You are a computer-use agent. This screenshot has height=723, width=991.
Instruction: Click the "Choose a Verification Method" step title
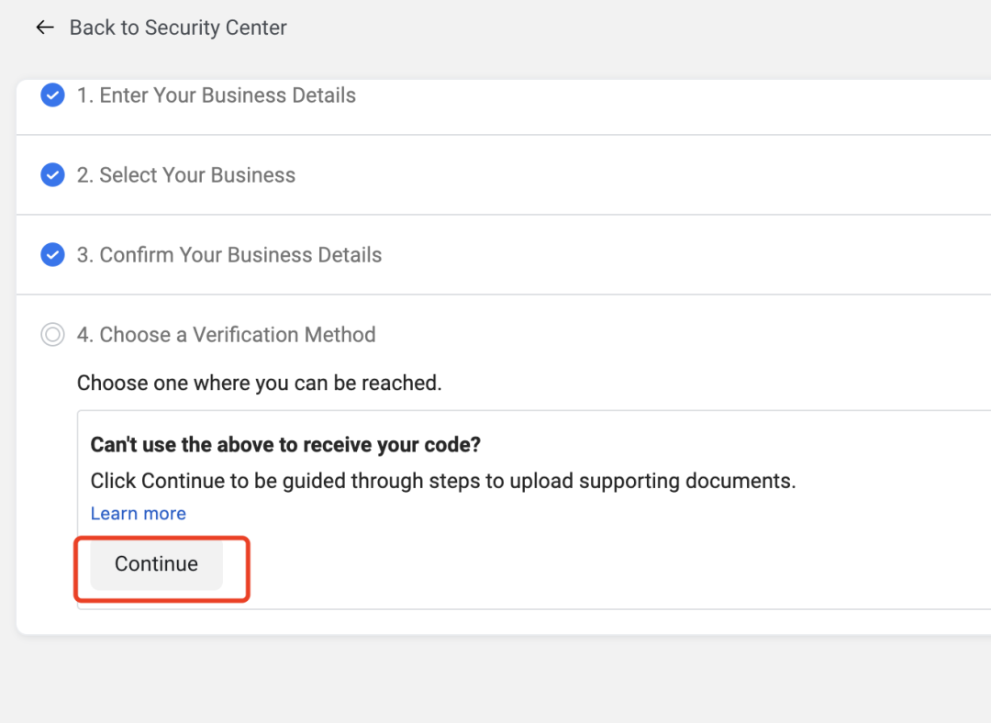tap(226, 335)
